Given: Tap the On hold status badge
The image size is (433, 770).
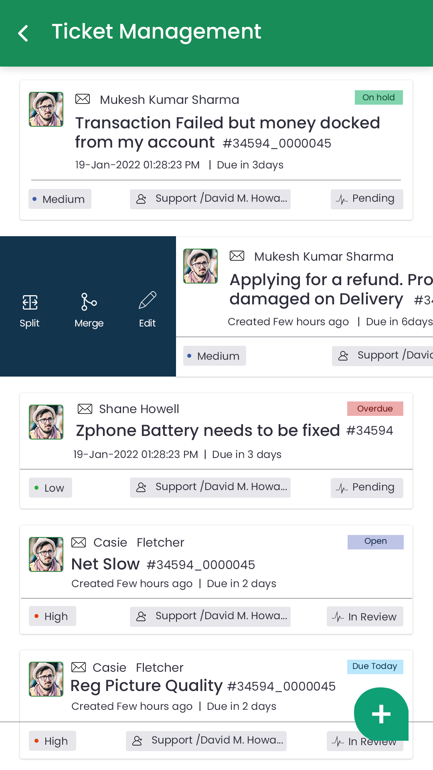Looking at the screenshot, I should point(378,97).
